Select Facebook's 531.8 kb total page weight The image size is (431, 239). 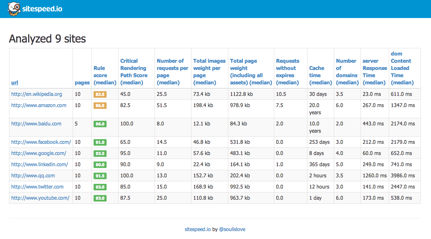pos(240,142)
